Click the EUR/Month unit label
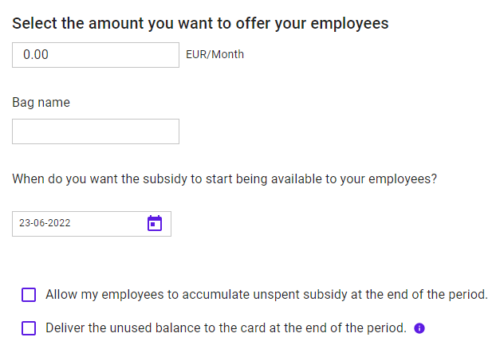Image resolution: width=500 pixels, height=345 pixels. pos(215,54)
